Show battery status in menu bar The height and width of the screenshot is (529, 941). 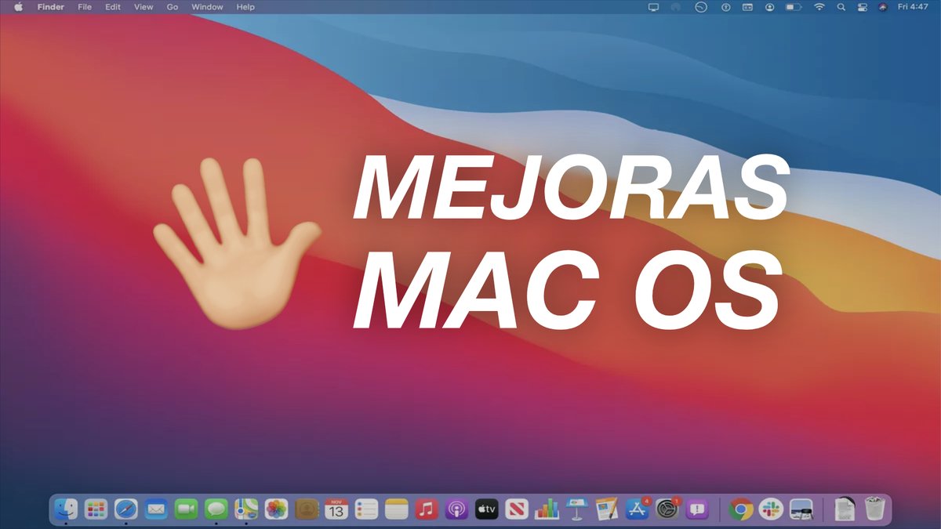point(794,7)
